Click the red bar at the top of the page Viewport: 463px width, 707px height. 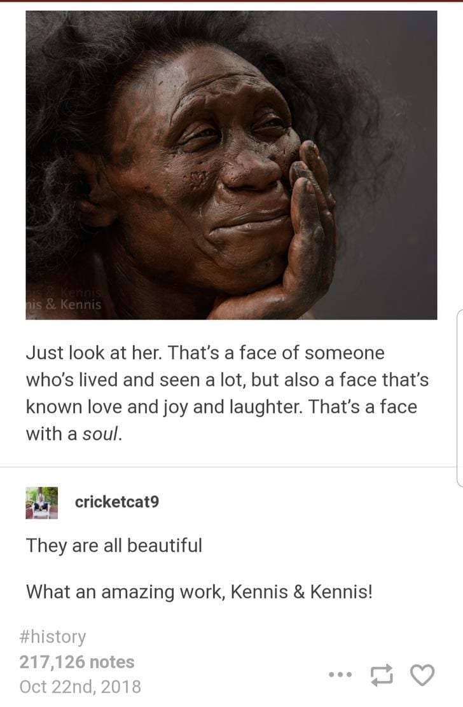coord(231,1)
